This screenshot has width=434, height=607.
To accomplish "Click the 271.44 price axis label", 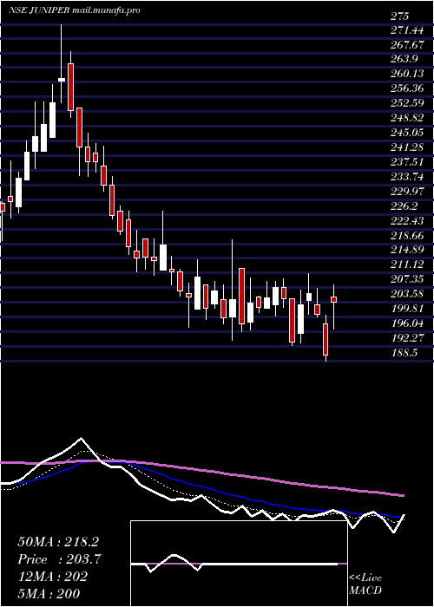I will click(x=406, y=31).
